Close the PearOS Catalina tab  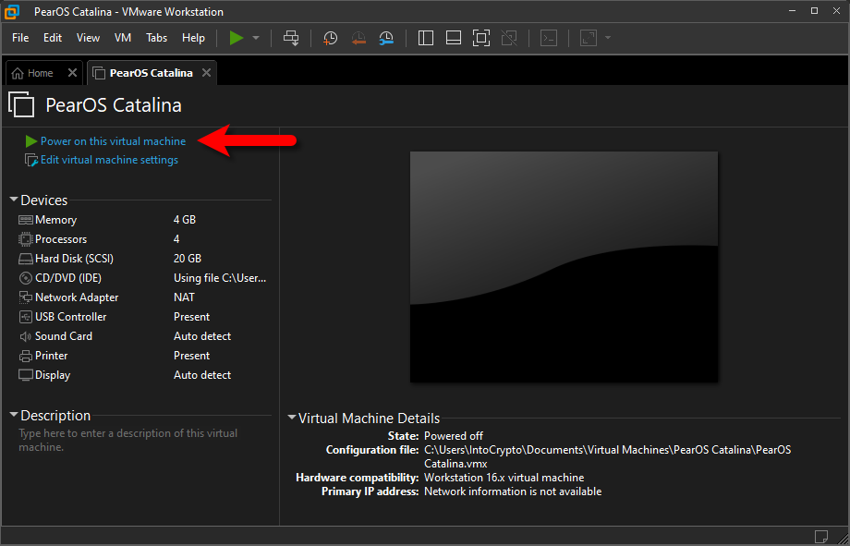(206, 73)
